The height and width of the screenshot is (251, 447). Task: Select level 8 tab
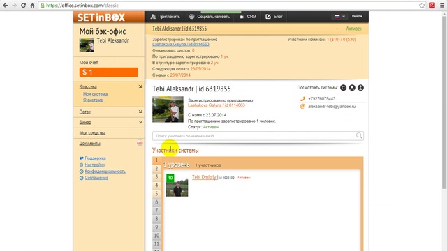click(156, 219)
